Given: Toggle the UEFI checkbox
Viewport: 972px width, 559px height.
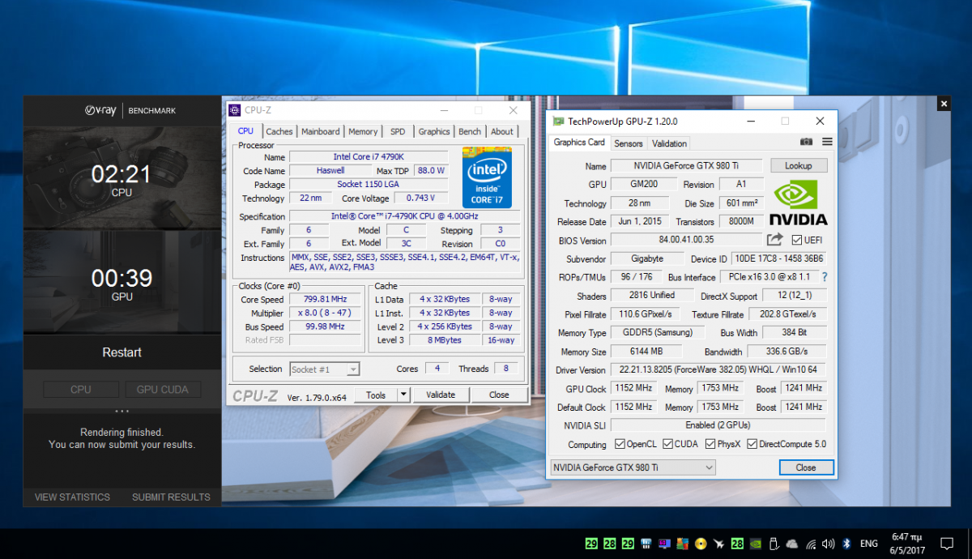Looking at the screenshot, I should pos(796,240).
